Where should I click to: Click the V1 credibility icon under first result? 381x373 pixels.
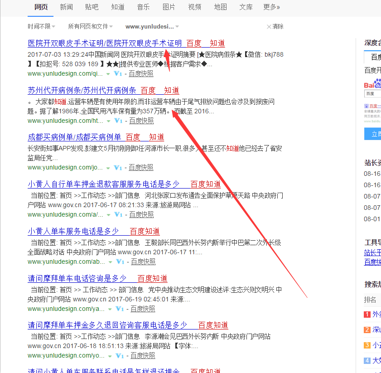point(118,73)
